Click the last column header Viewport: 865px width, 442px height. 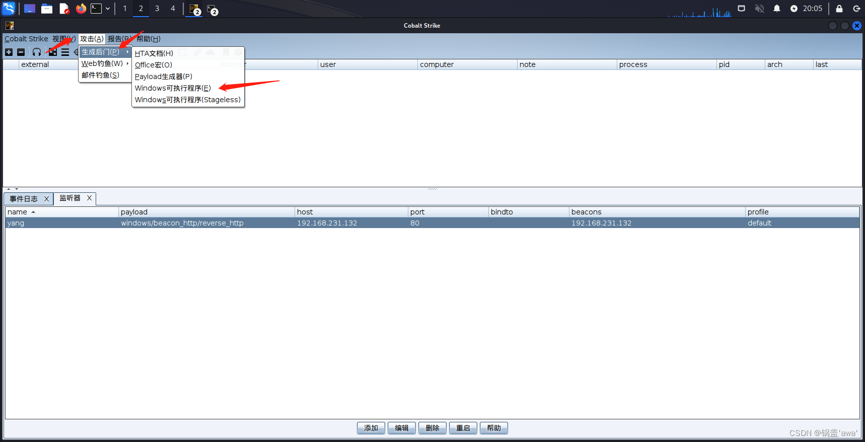coord(837,64)
